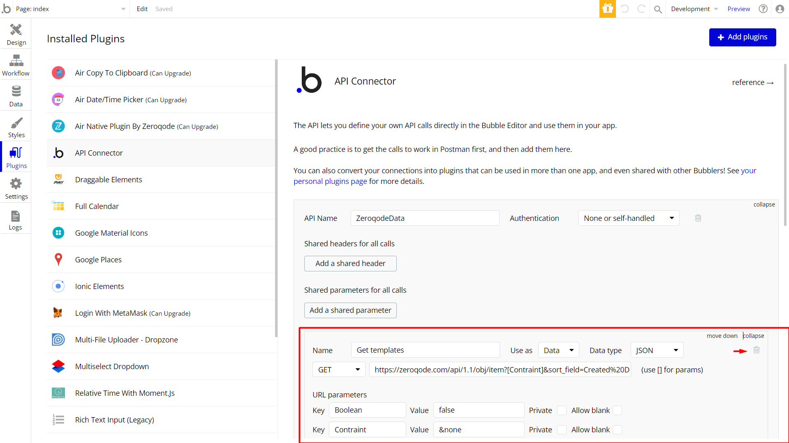Click move down for Get templates
Viewport: 789px width, 443px height.
(722, 336)
